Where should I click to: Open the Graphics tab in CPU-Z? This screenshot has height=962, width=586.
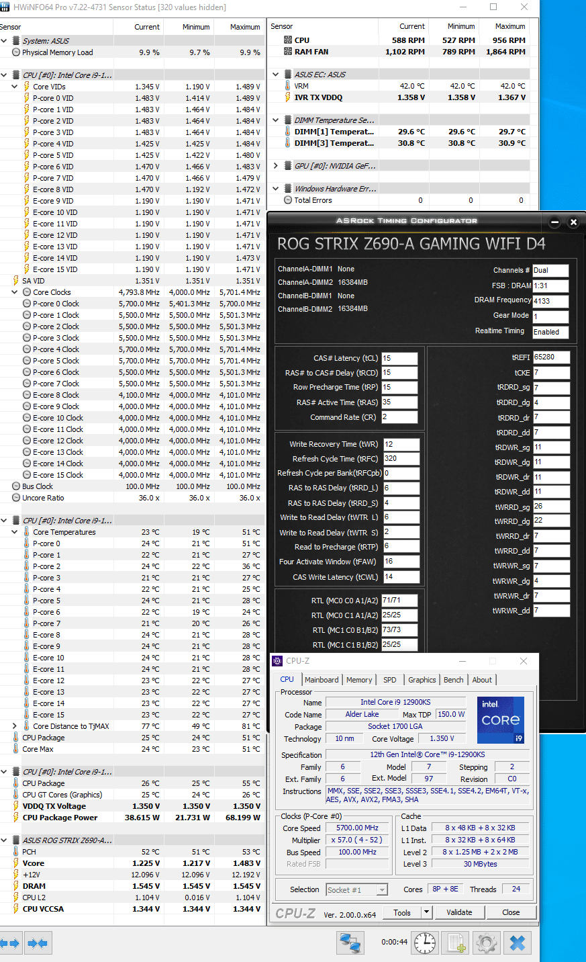(x=422, y=680)
